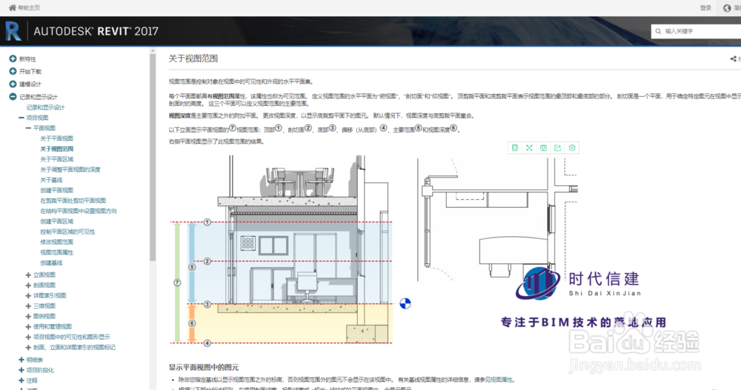Expand the 剖面视图 node
Viewport: 741px width, 390px height.
28,285
